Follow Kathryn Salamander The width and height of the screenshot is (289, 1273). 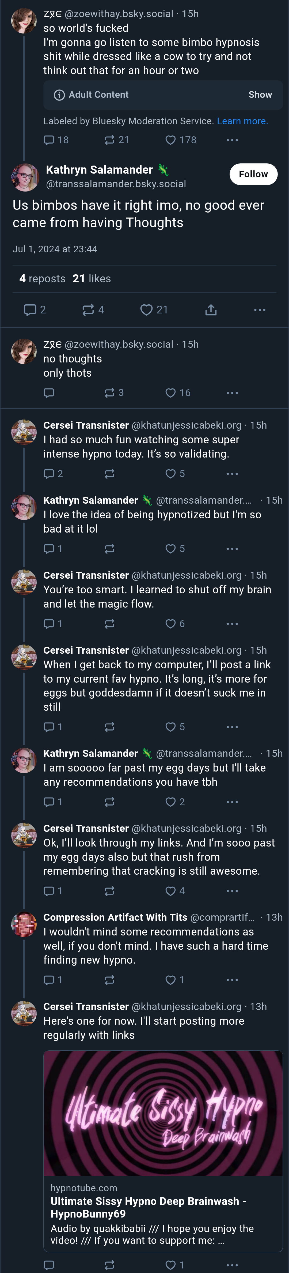[253, 174]
